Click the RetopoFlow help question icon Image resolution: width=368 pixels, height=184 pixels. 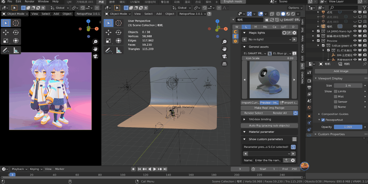click(x=209, y=14)
